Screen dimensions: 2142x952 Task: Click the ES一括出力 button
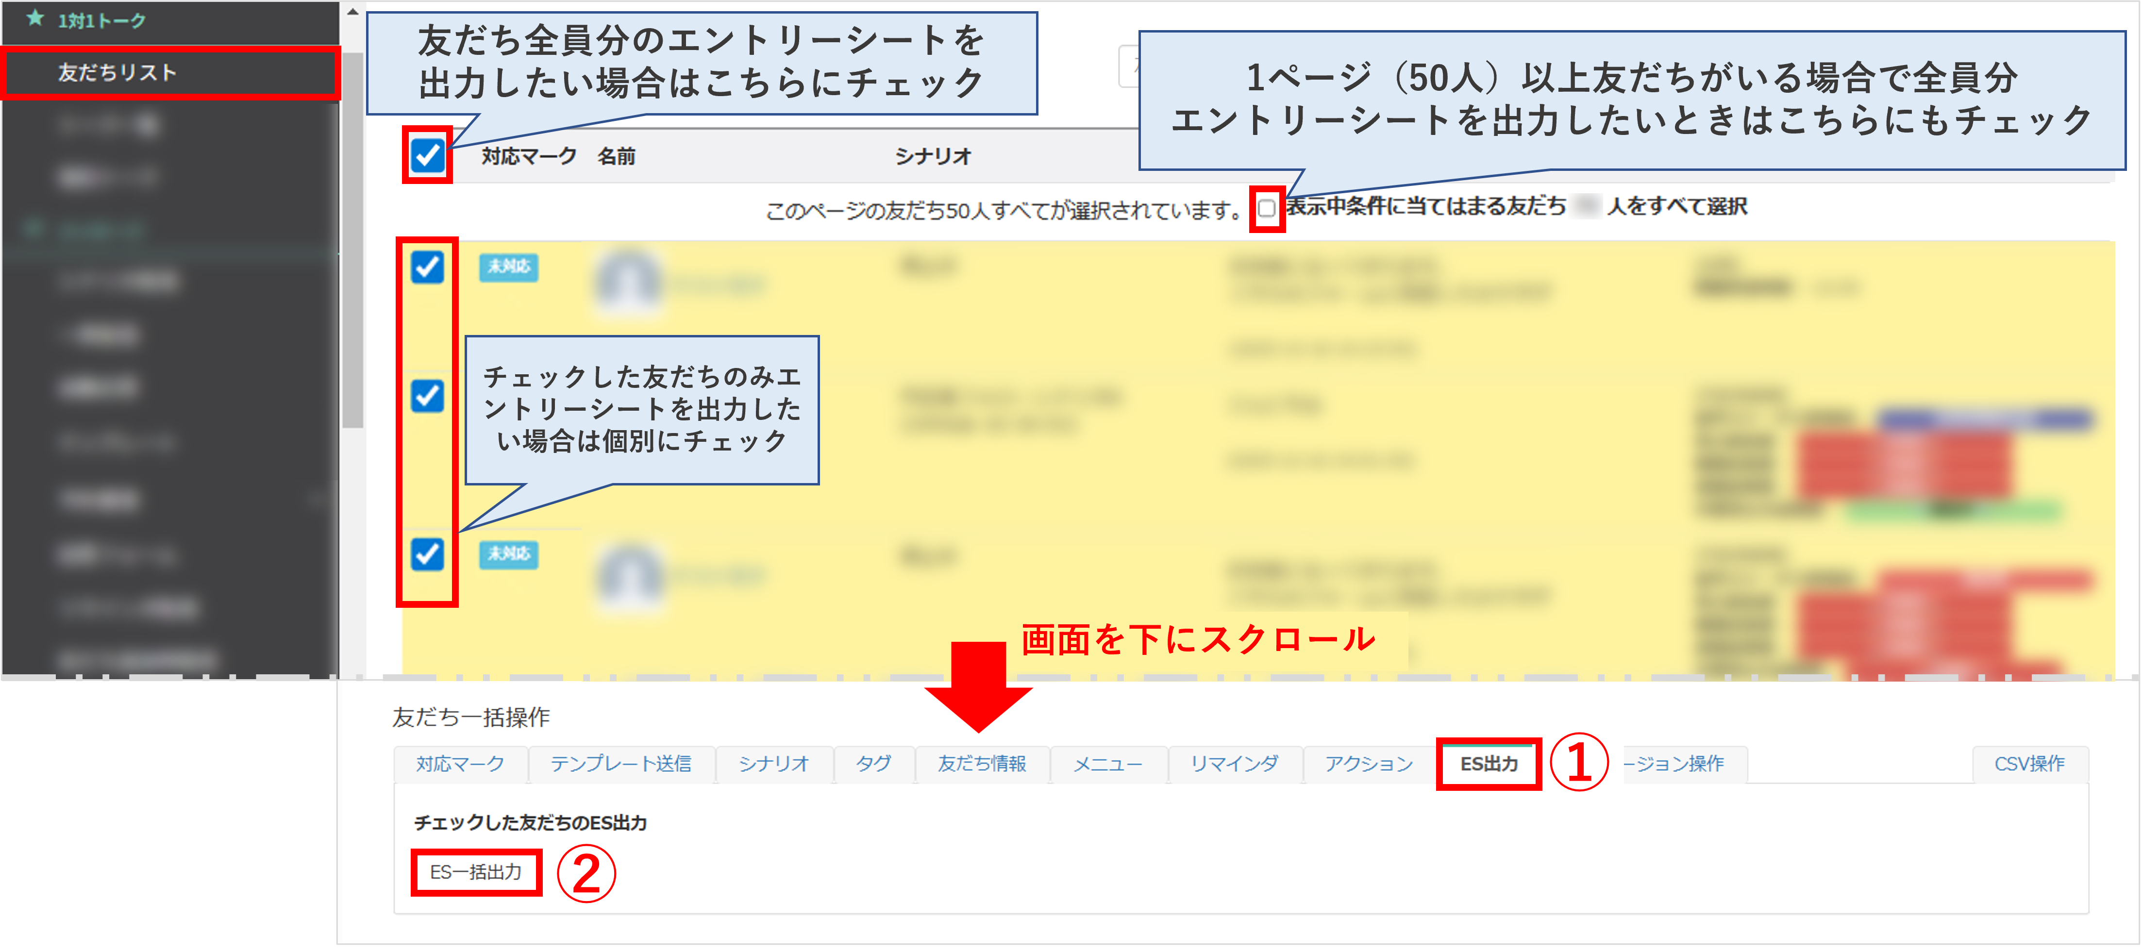click(x=476, y=873)
